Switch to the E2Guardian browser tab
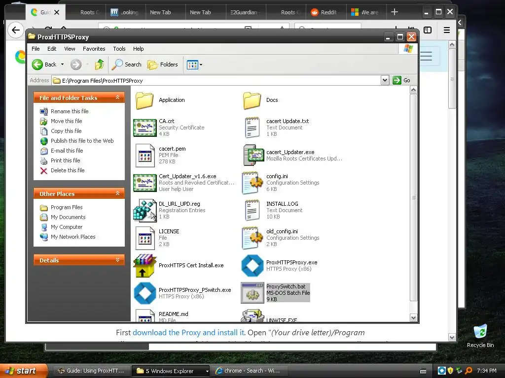This screenshot has width=505, height=378. tap(246, 12)
